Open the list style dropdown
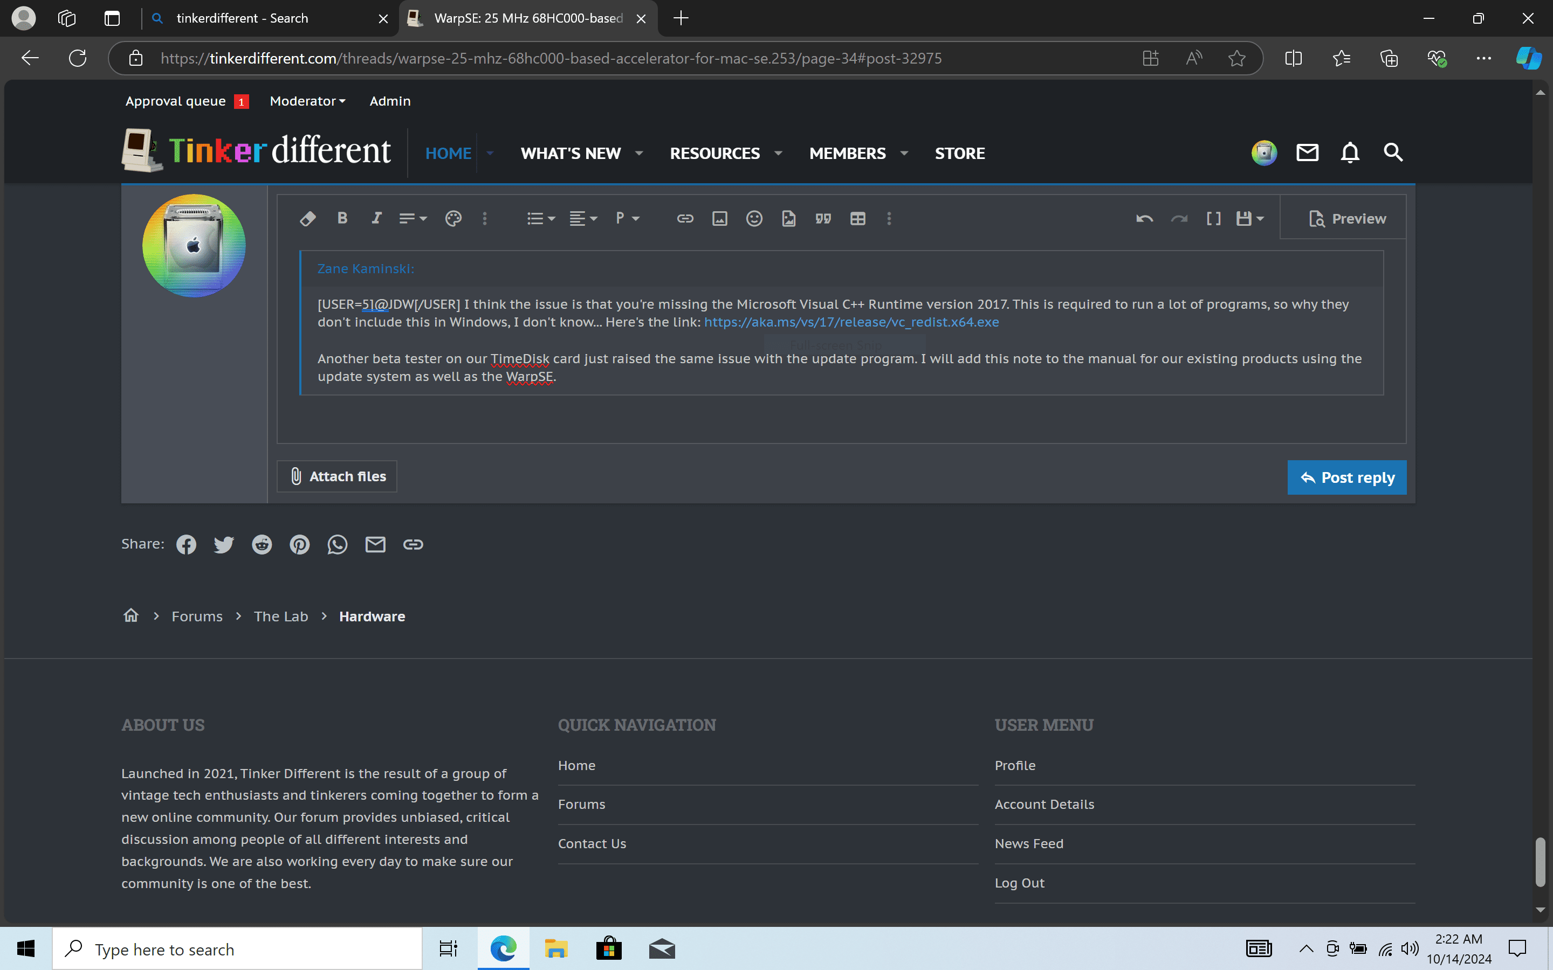Screen dimensions: 1553x970 pos(540,219)
